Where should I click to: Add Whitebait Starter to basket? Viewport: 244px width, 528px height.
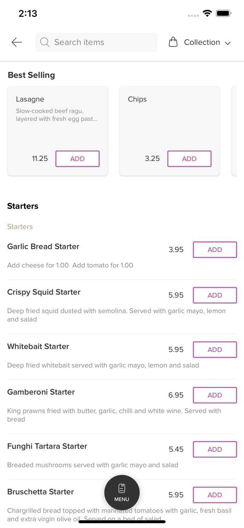click(214, 350)
